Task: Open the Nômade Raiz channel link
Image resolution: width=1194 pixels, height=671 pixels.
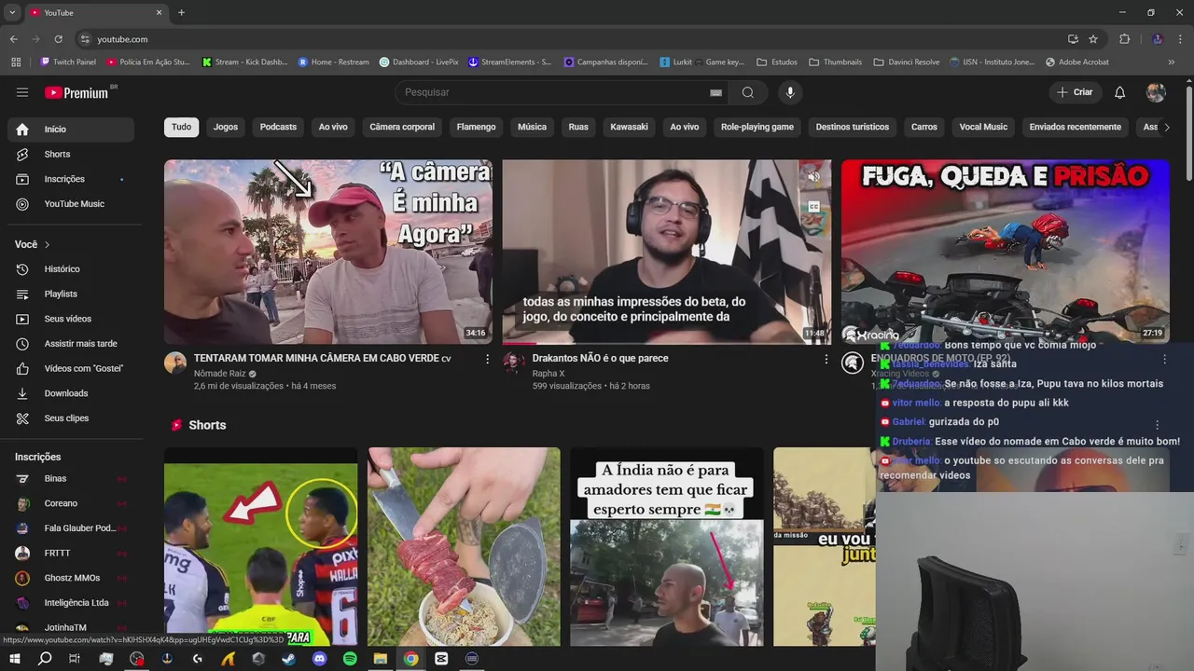Action: pos(220,374)
